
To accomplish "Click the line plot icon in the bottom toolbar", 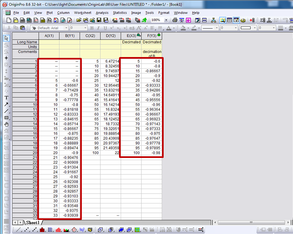I will tap(19, 229).
